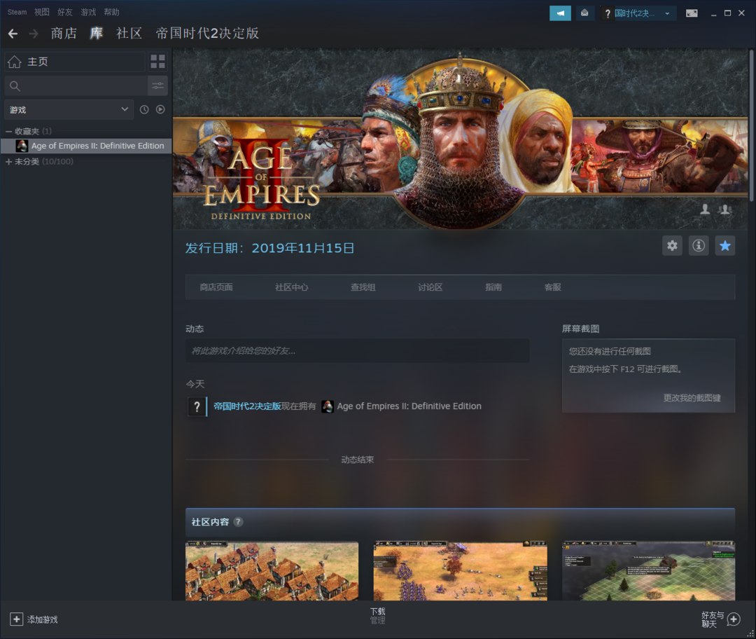Click the home icon beside 主页
Viewport: 756px width, 639px height.
pyautogui.click(x=15, y=62)
